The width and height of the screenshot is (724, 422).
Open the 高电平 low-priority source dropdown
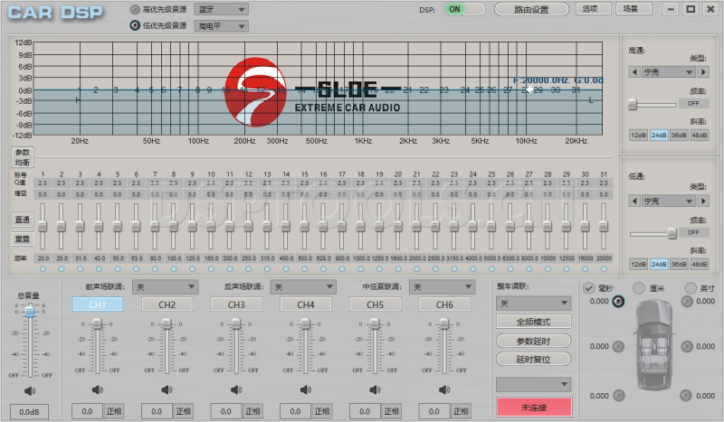(x=222, y=26)
